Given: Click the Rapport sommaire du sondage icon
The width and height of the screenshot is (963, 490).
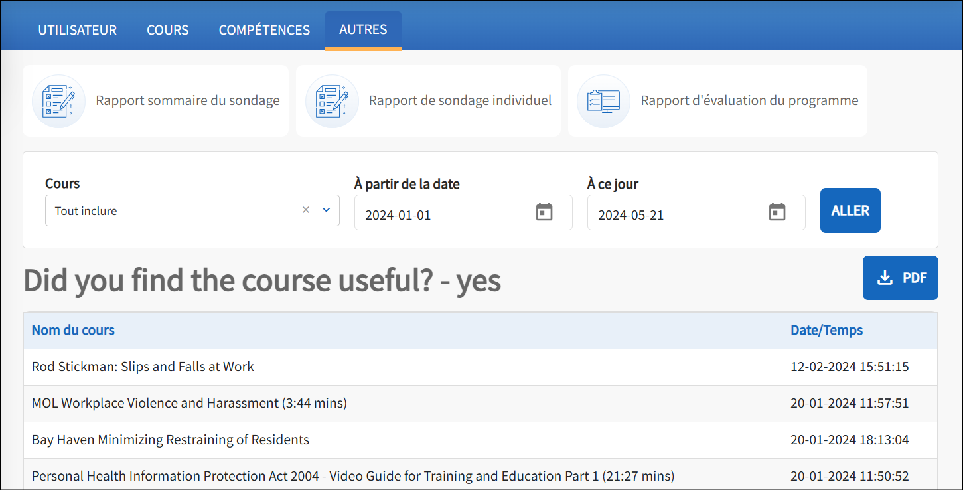Looking at the screenshot, I should tap(58, 101).
